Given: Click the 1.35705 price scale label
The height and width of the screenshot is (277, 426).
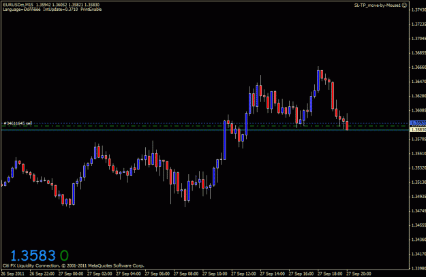Looking at the screenshot, I should coord(419,139).
